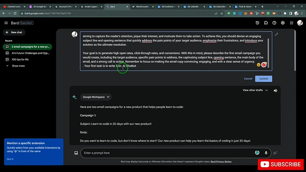Image resolution: width=306 pixels, height=172 pixels.
Task: Close the Bard browser tab
Action: tap(127, 6)
